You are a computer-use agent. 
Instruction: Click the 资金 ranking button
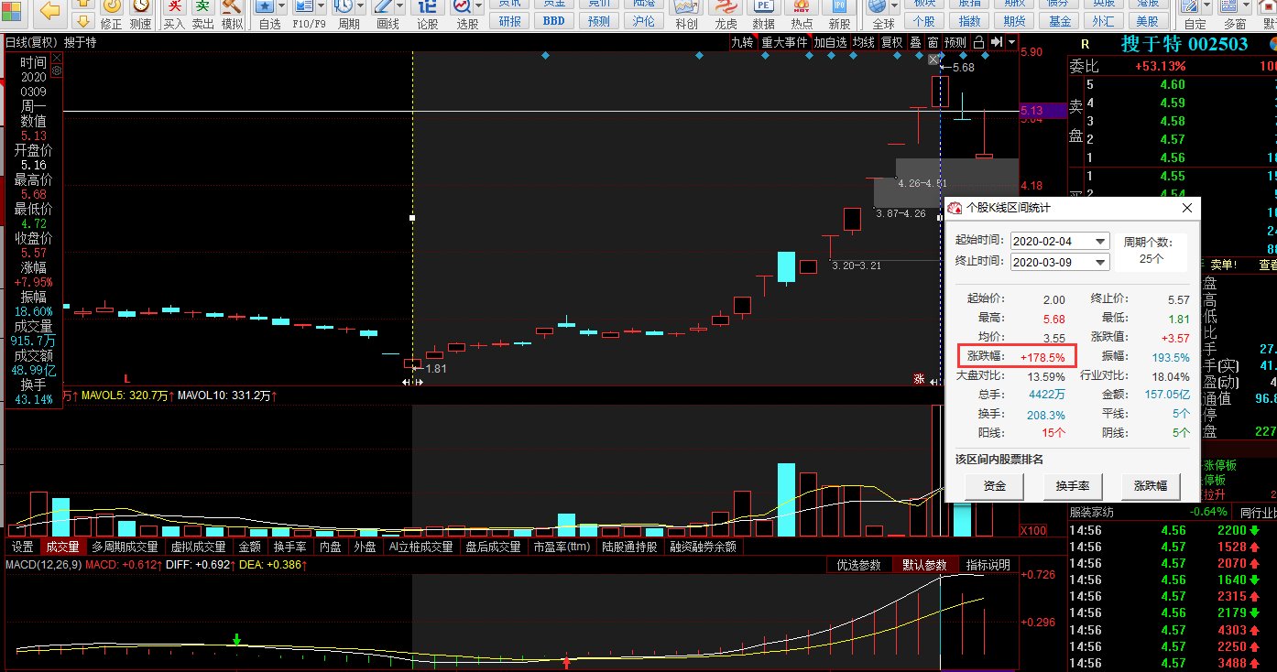(995, 486)
